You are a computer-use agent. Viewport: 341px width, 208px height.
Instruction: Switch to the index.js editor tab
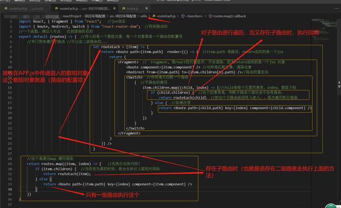tap(132, 9)
